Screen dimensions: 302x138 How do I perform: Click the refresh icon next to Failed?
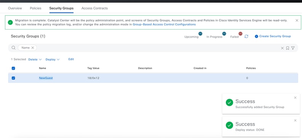pyautogui.click(x=246, y=36)
